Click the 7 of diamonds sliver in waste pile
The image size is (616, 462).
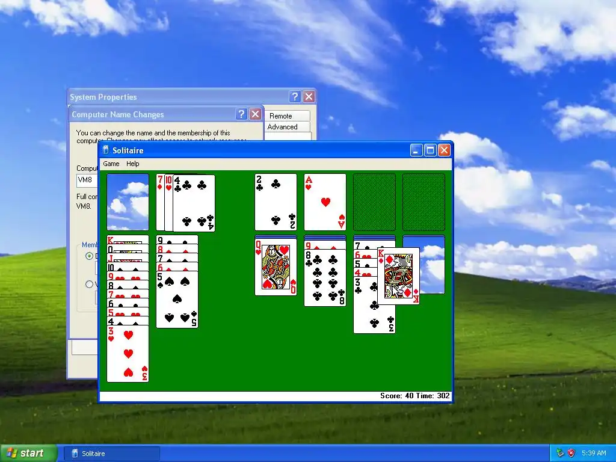pos(160,202)
